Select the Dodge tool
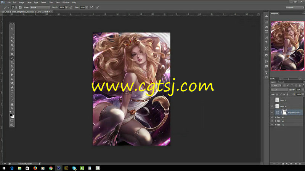This screenshot has width=305, height=171. 12,83
